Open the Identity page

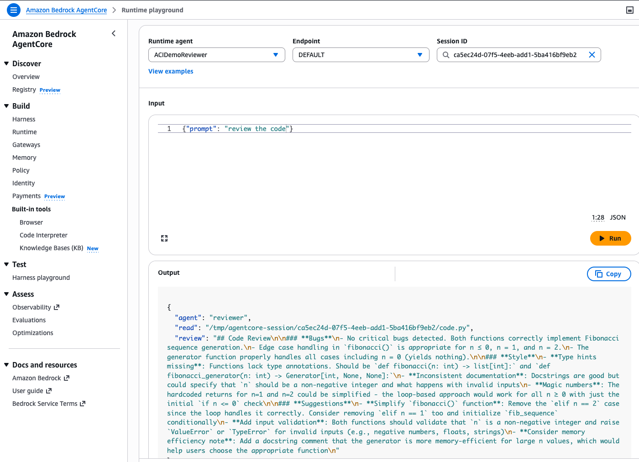click(24, 183)
